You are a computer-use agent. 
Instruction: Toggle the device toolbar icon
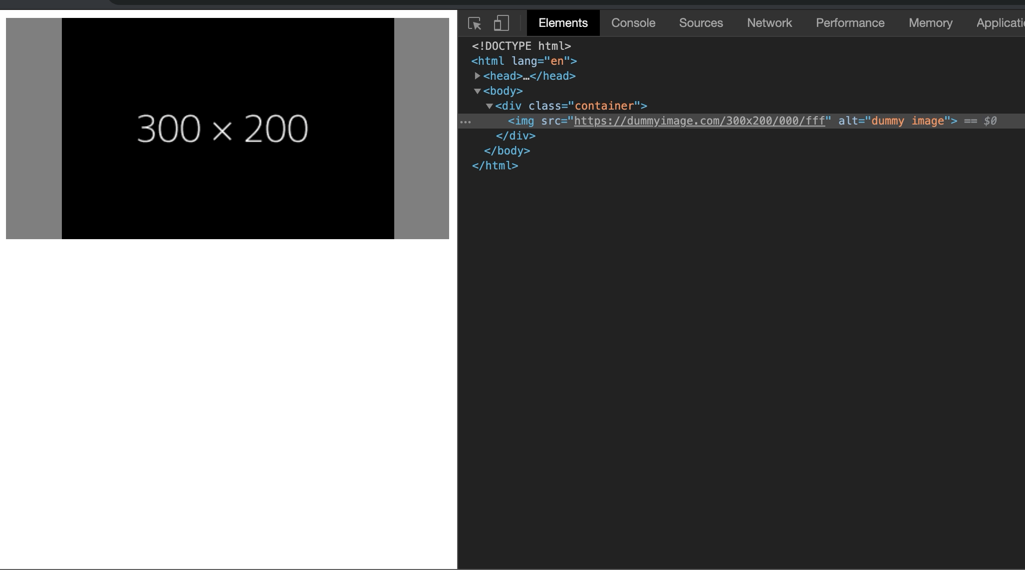click(x=501, y=23)
